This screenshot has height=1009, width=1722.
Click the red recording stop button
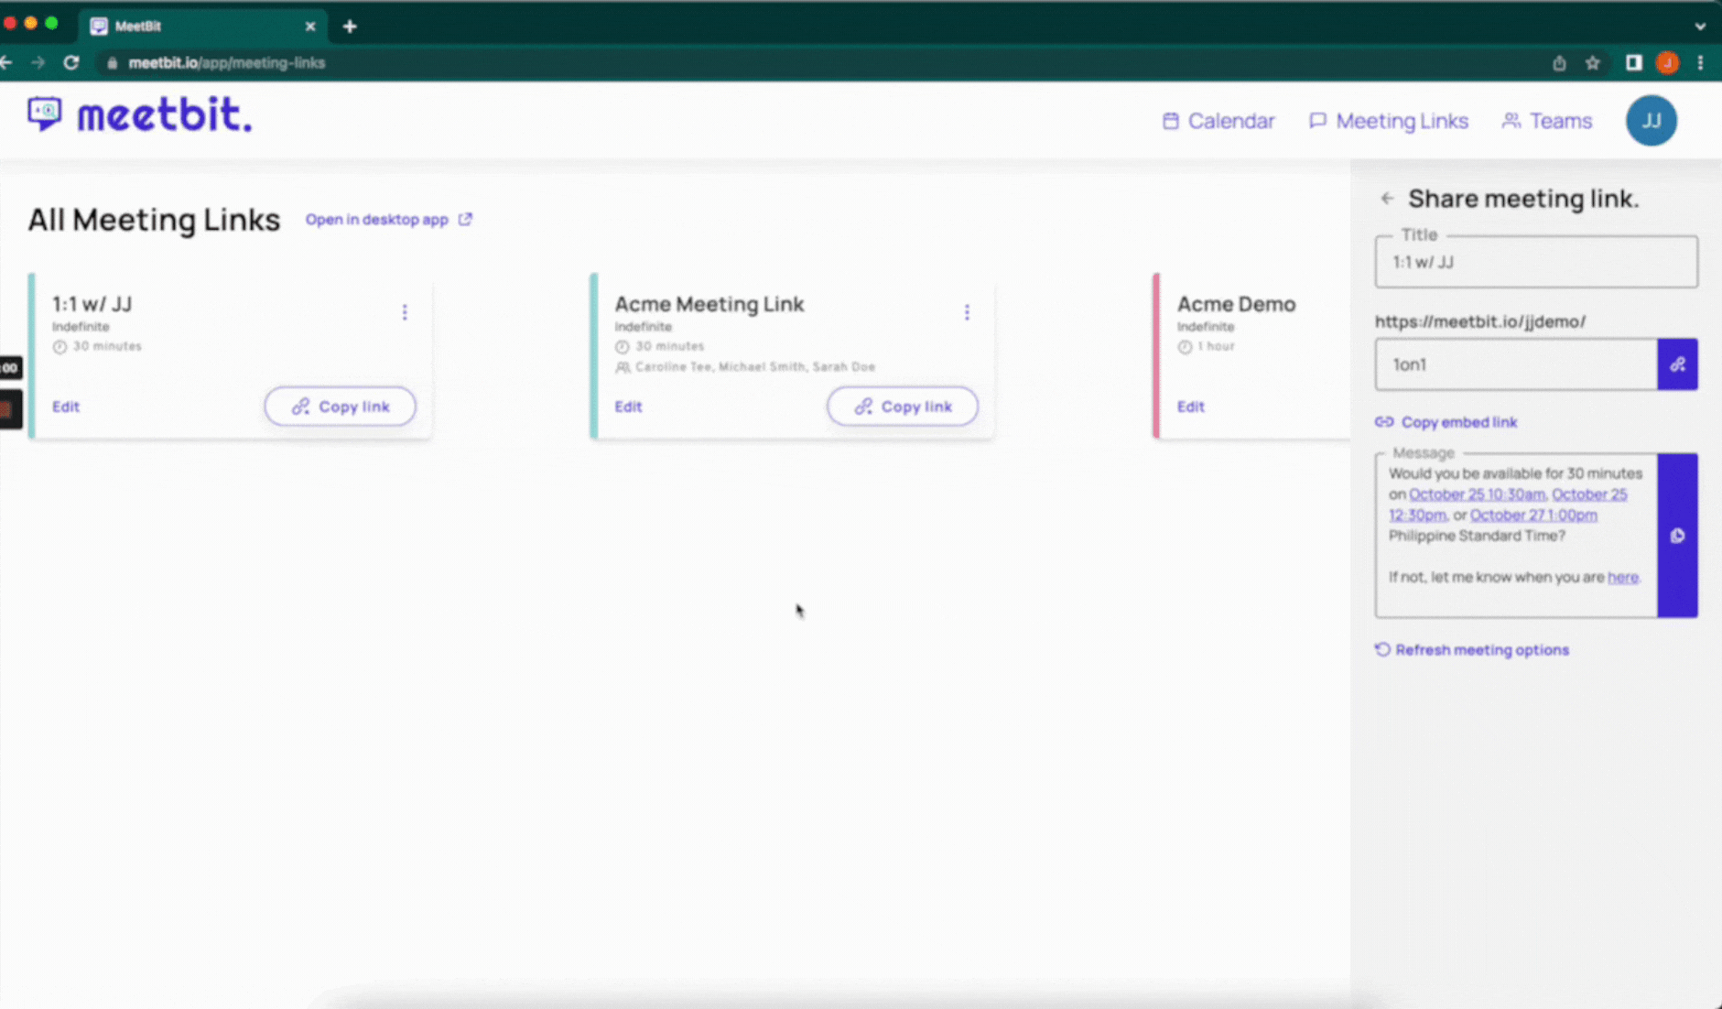[9, 409]
